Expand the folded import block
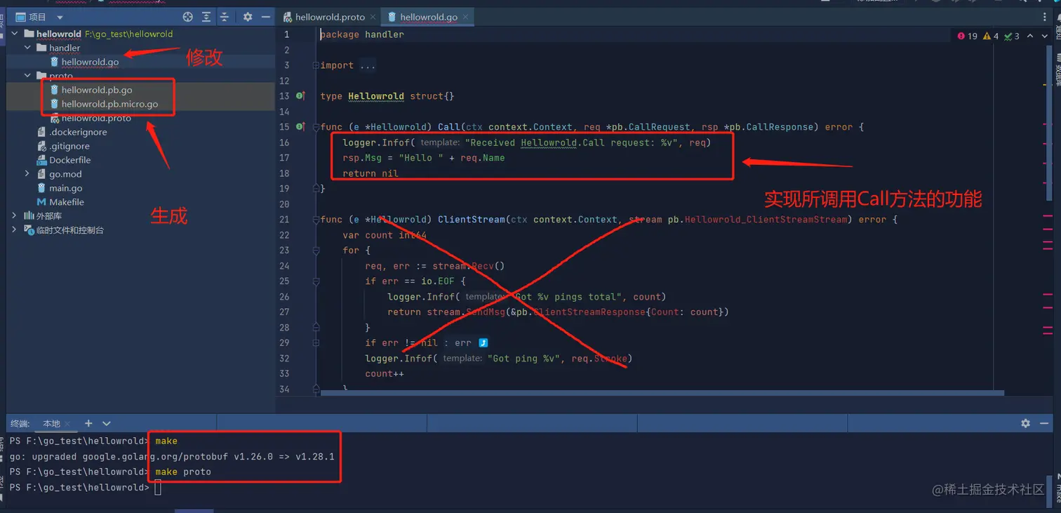Image resolution: width=1061 pixels, height=513 pixels. coord(316,65)
